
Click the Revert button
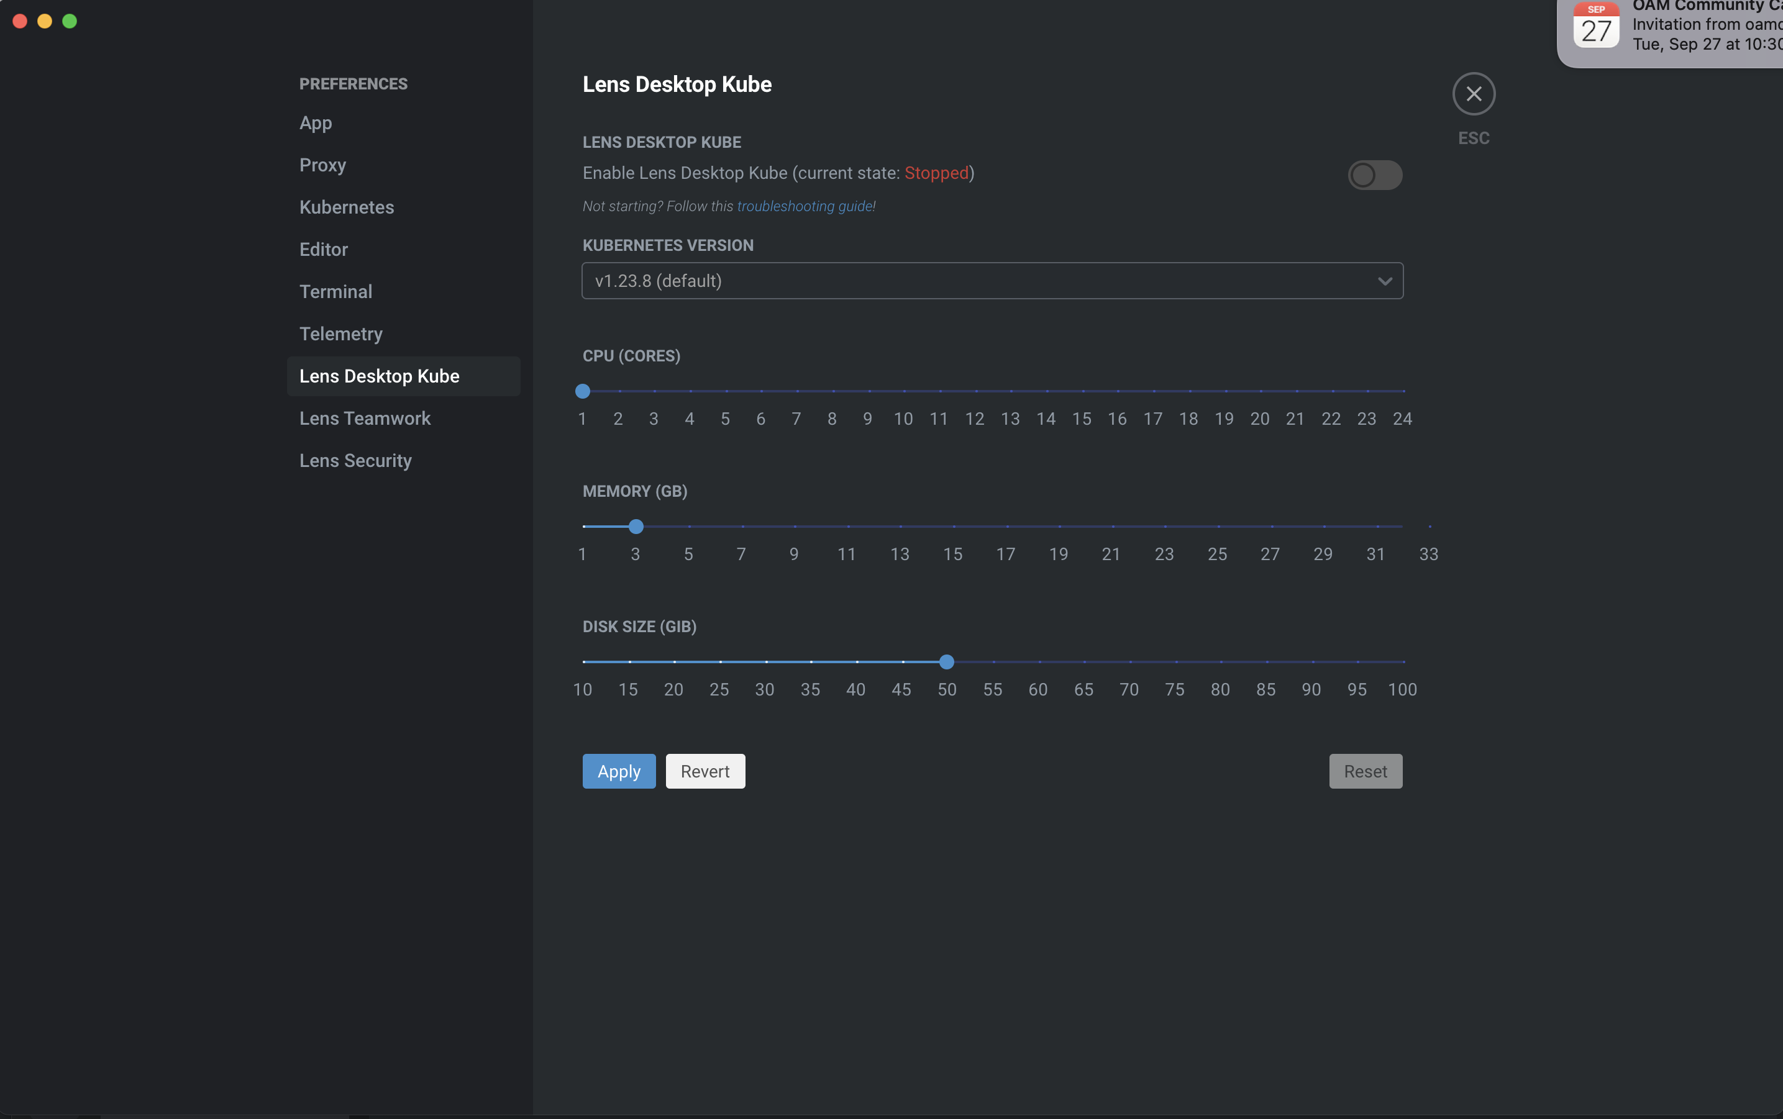[705, 771]
